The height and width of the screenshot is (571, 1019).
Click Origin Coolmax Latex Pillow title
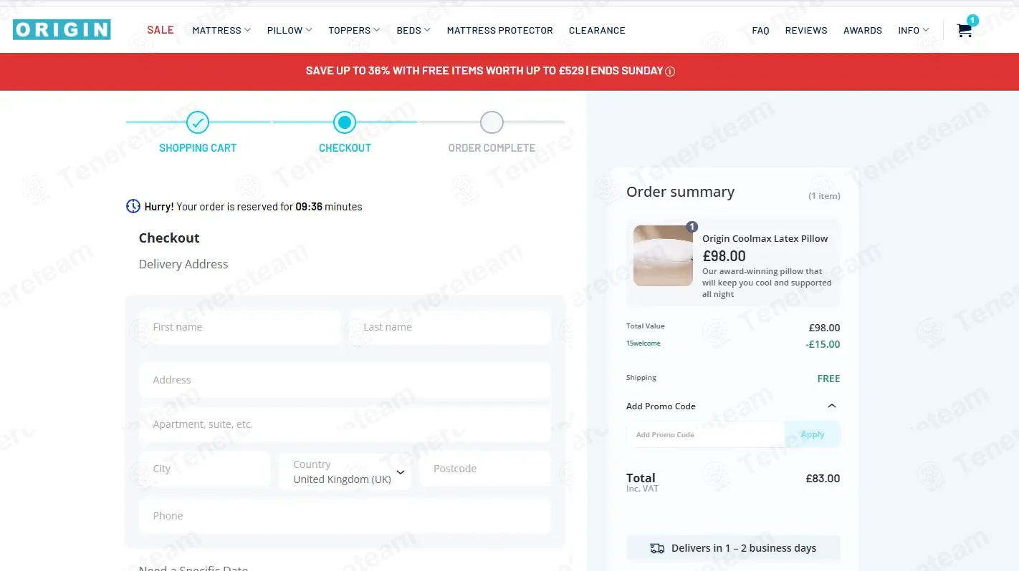click(x=765, y=238)
